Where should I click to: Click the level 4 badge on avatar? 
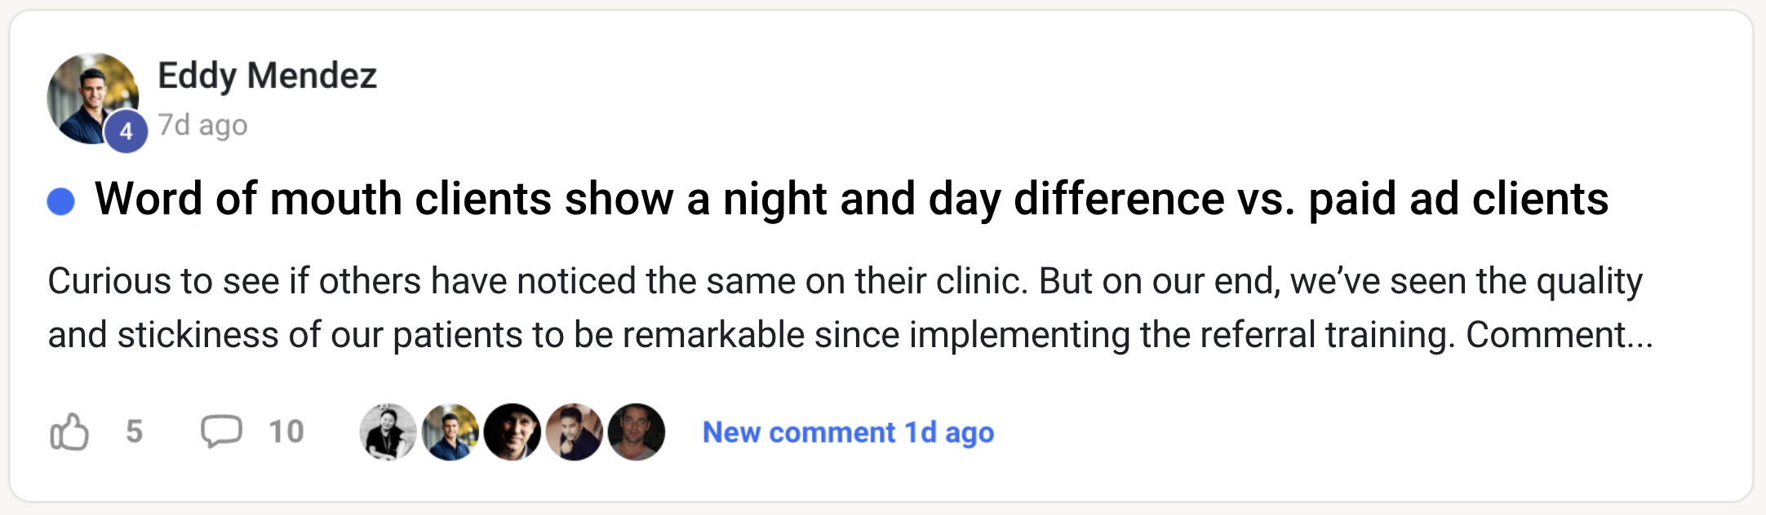(126, 131)
